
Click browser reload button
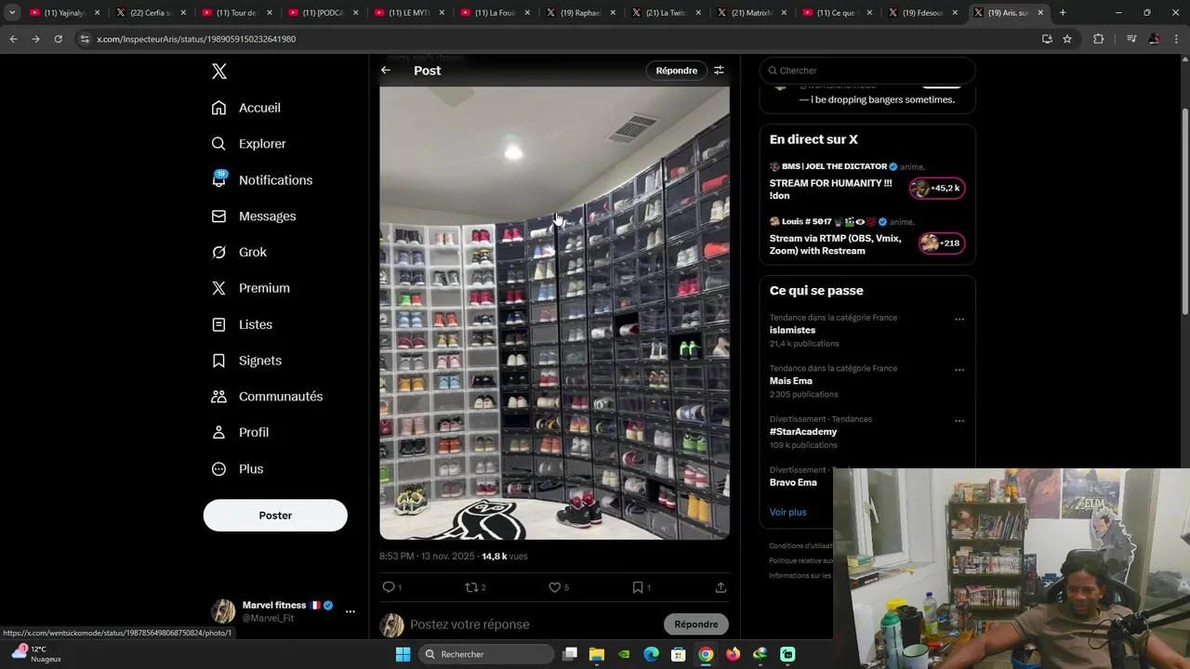coord(58,39)
